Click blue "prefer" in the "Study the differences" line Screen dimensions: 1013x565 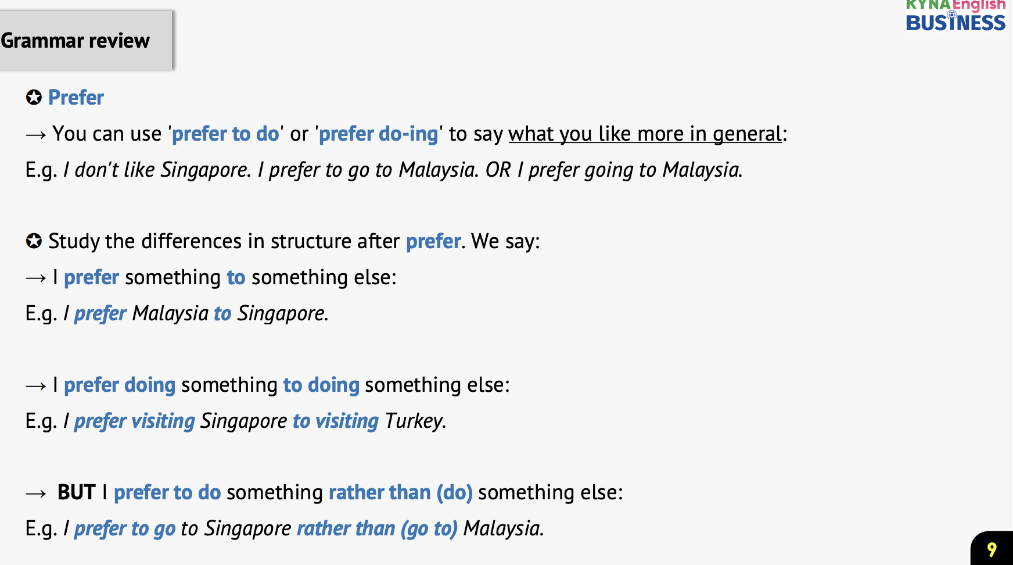click(433, 241)
